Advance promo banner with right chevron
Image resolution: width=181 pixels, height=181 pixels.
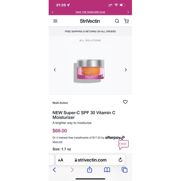[x=128, y=12]
